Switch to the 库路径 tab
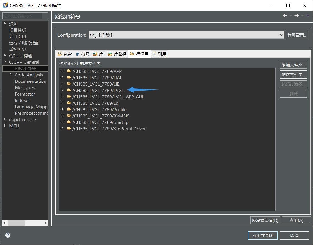Screen dimensions: 313x245 [x=117, y=54]
